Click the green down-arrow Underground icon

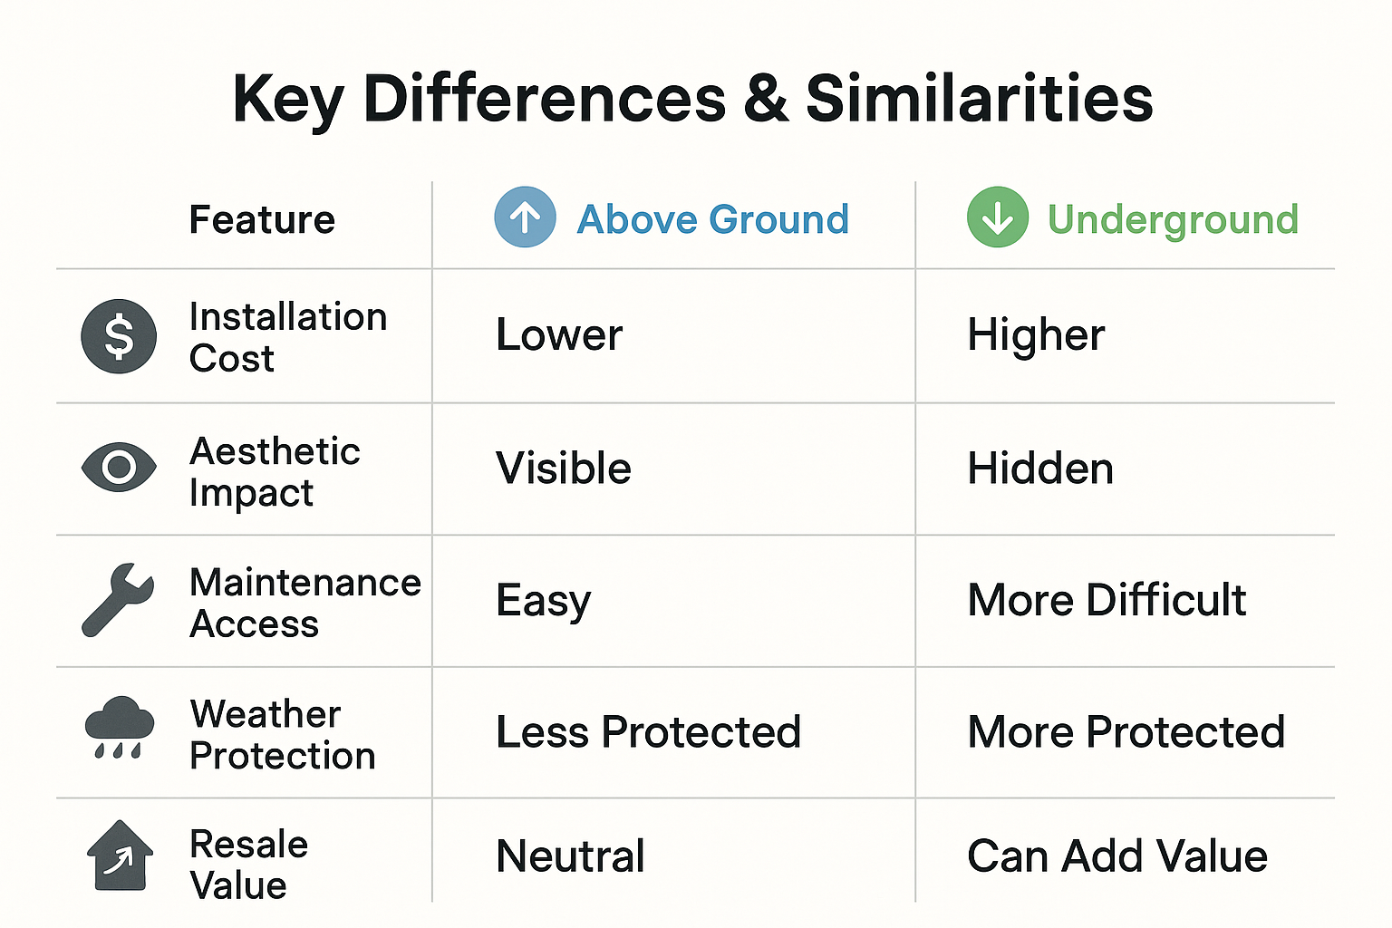997,217
